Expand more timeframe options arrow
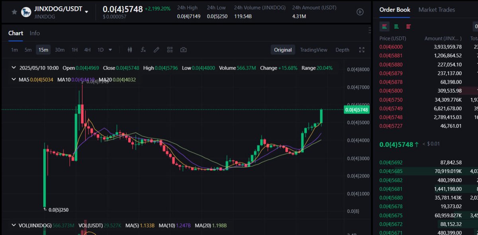Image resolution: width=478 pixels, height=235 pixels. pos(110,50)
